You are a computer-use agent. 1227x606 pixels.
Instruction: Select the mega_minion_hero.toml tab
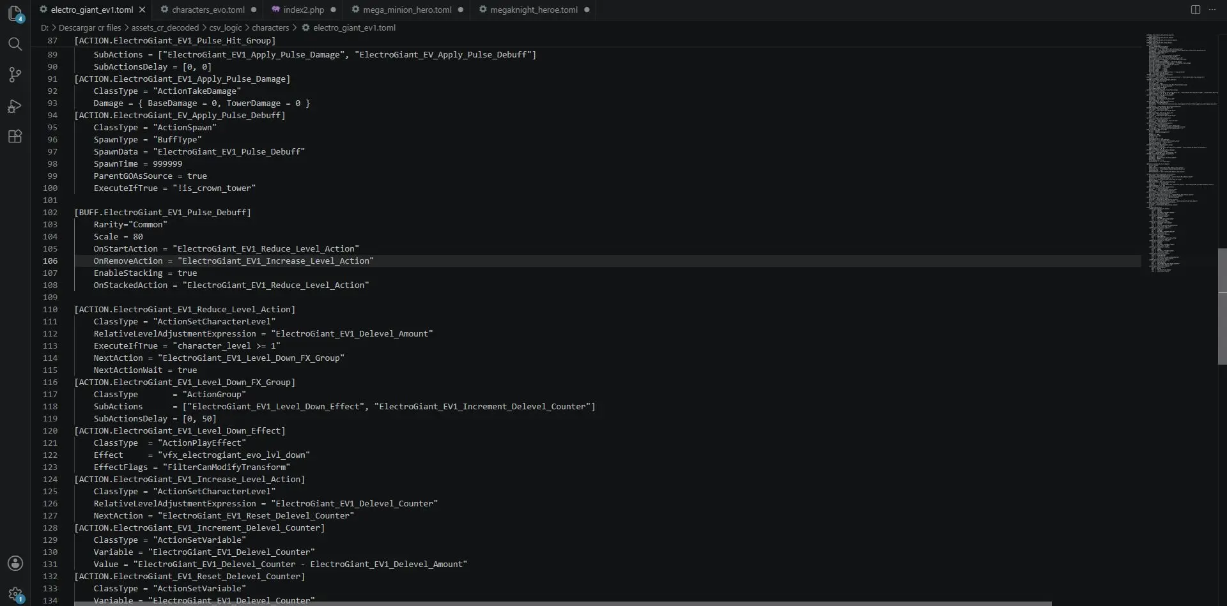pos(407,10)
